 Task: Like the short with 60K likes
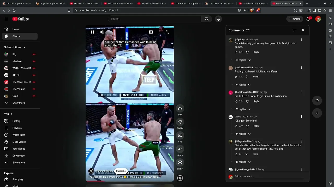[180, 108]
